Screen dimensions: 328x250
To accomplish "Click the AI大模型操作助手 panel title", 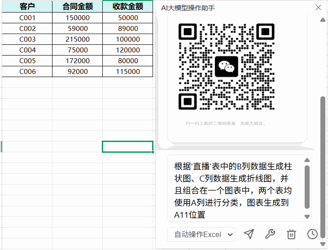I will point(188,8).
